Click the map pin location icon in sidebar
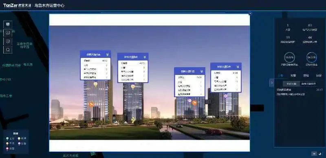Image resolution: width=326 pixels, height=158 pixels. (8, 41)
